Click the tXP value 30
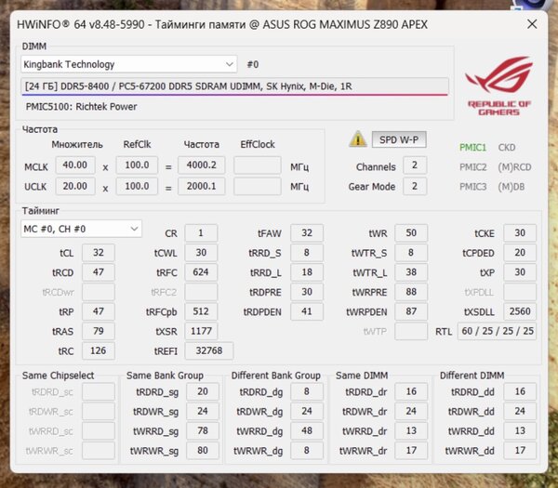 click(520, 272)
